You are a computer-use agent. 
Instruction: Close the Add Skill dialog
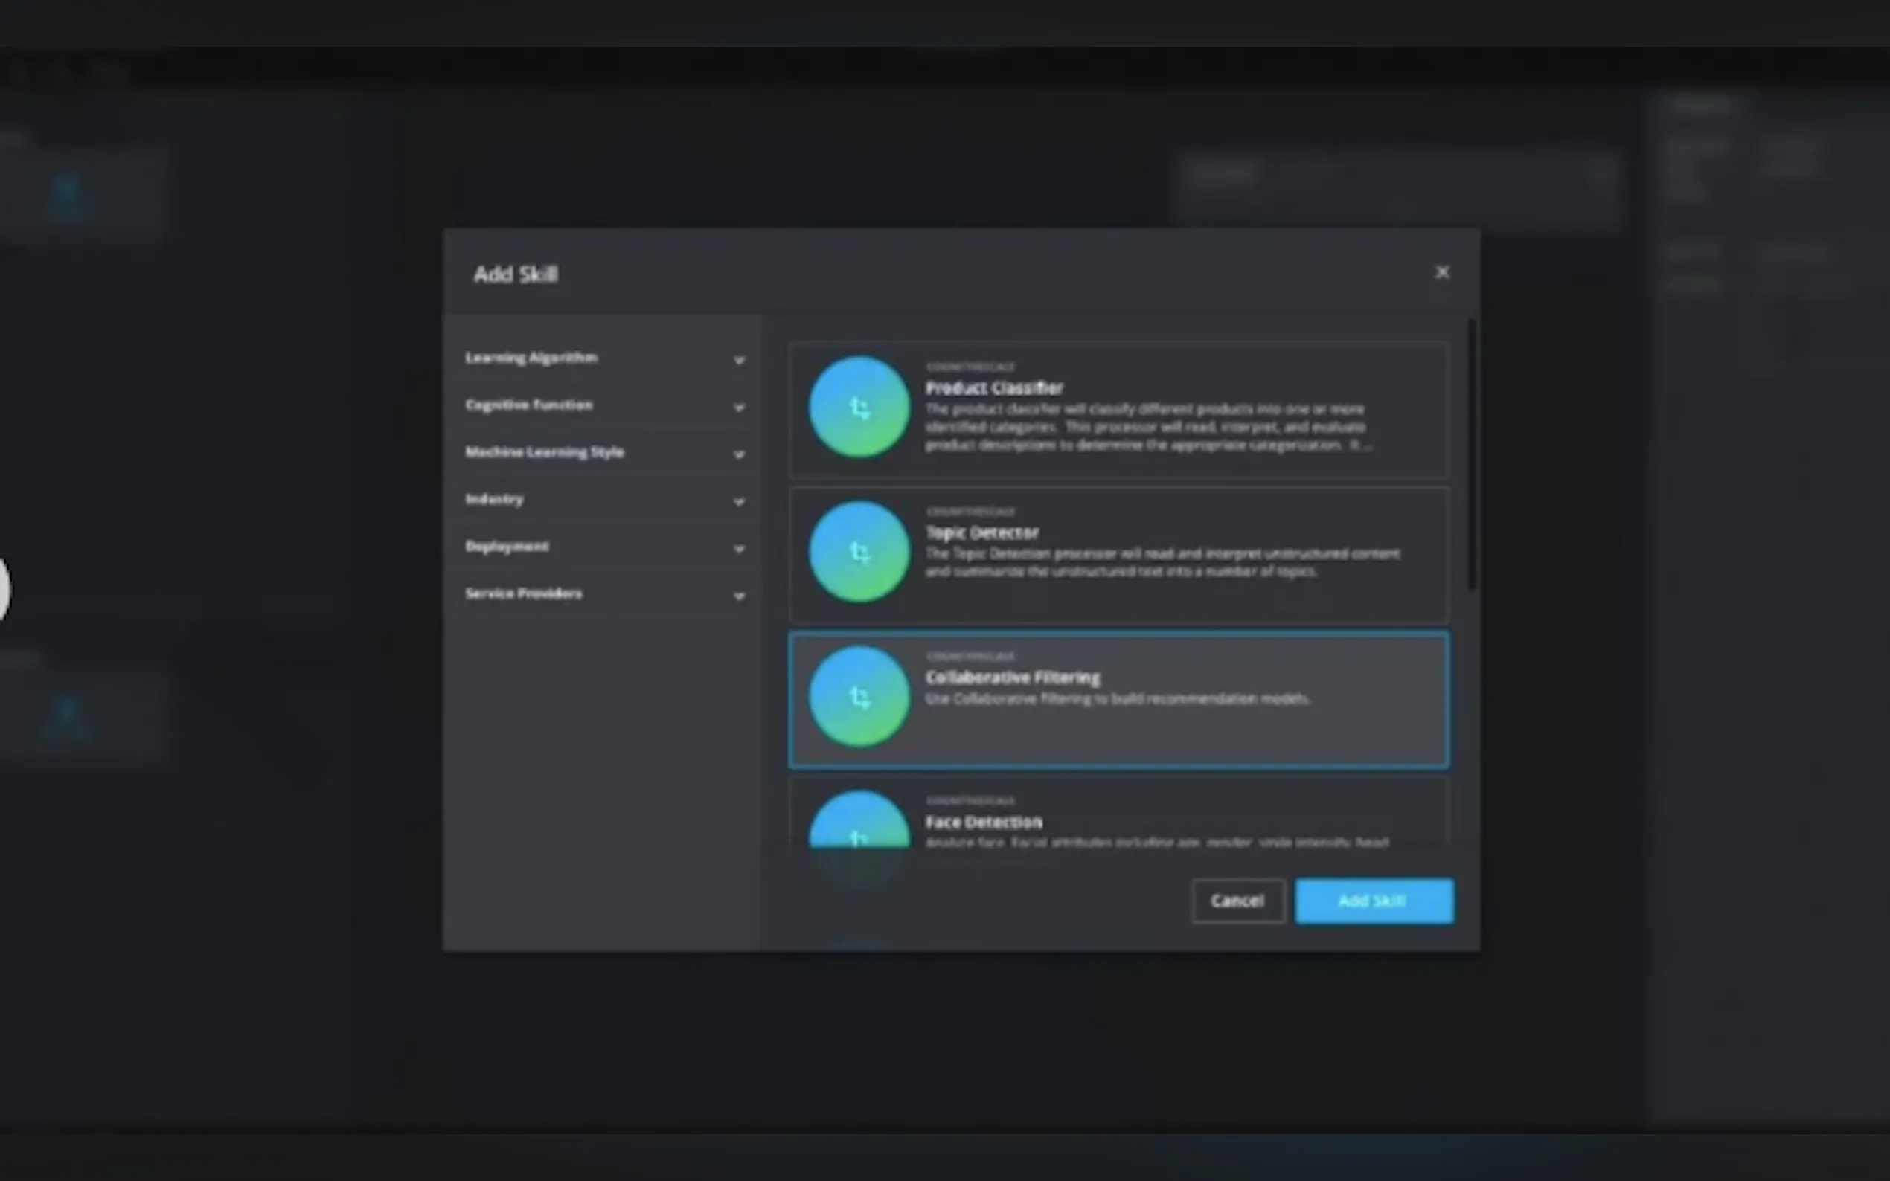(1441, 273)
